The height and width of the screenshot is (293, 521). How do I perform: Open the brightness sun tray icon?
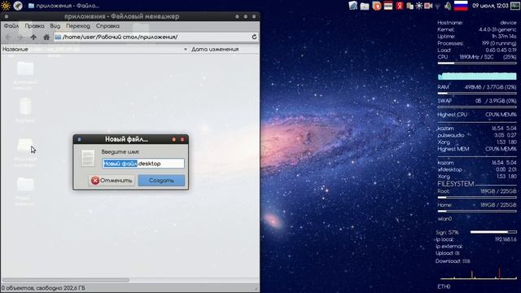click(x=418, y=6)
